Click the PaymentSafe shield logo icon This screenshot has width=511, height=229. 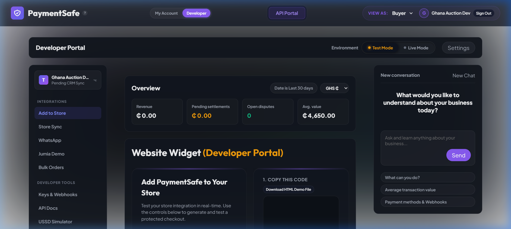17,13
